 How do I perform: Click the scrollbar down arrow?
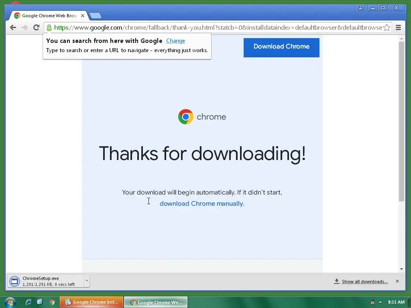(x=401, y=269)
